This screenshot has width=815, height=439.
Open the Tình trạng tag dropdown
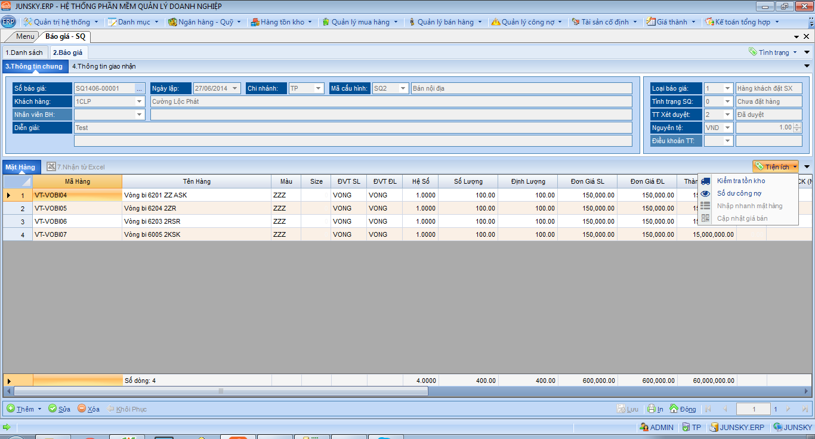(773, 52)
